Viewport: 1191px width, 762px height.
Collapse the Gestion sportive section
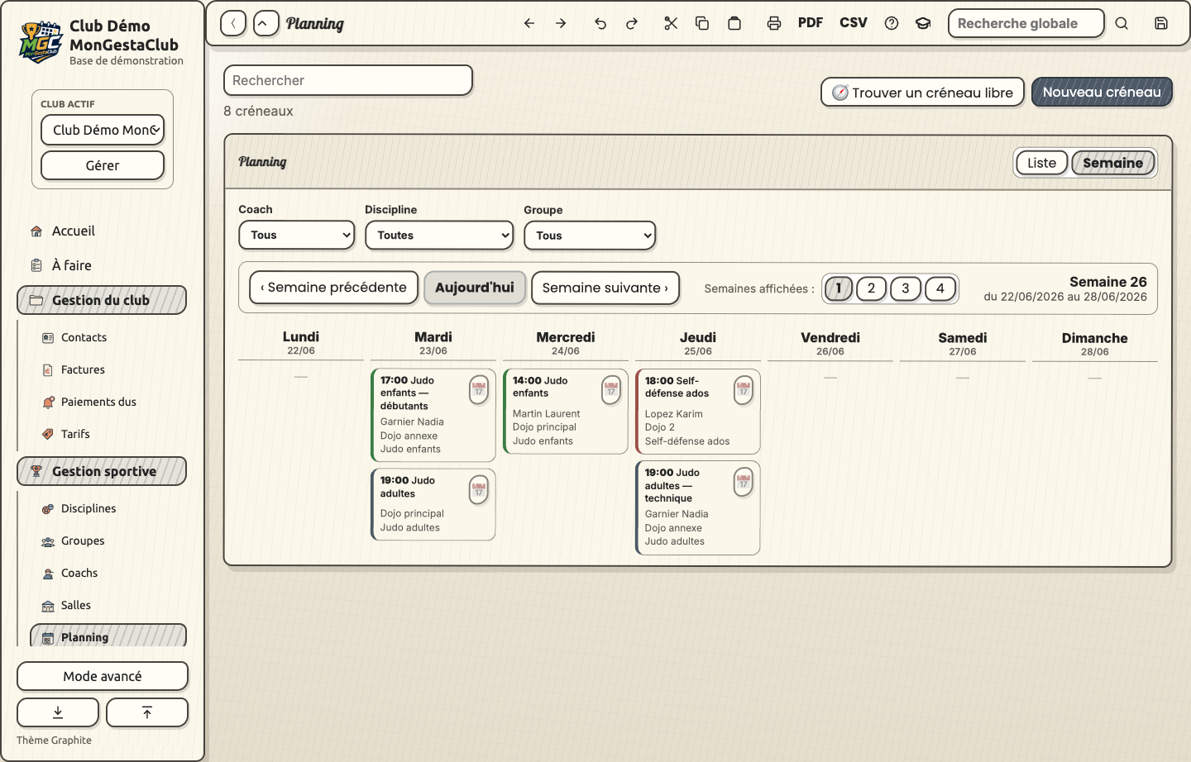click(102, 471)
